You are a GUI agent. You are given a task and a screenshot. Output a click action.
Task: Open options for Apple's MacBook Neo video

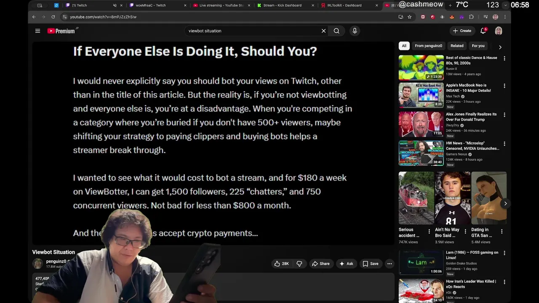504,86
